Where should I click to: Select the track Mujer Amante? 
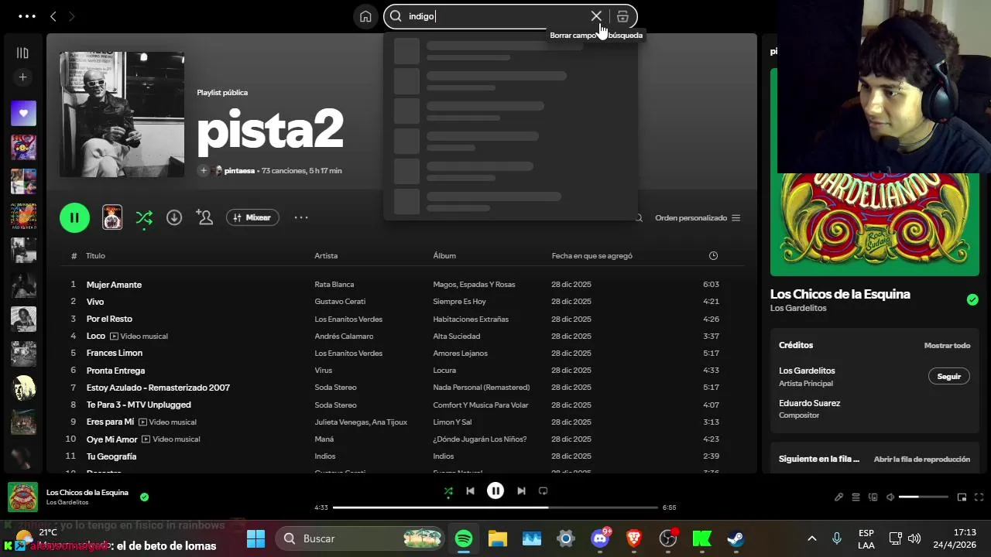point(114,285)
